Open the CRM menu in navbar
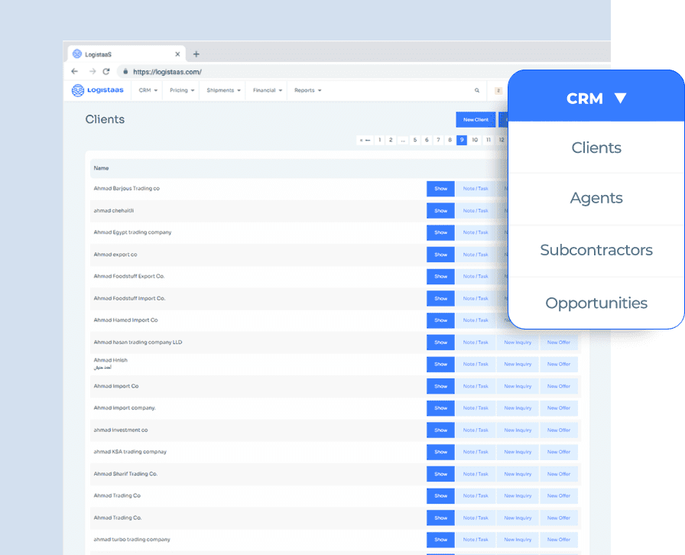Screen dimensions: 685x555 tap(148, 90)
